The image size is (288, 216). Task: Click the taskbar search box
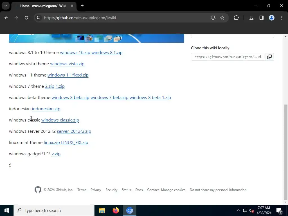pos(54,210)
